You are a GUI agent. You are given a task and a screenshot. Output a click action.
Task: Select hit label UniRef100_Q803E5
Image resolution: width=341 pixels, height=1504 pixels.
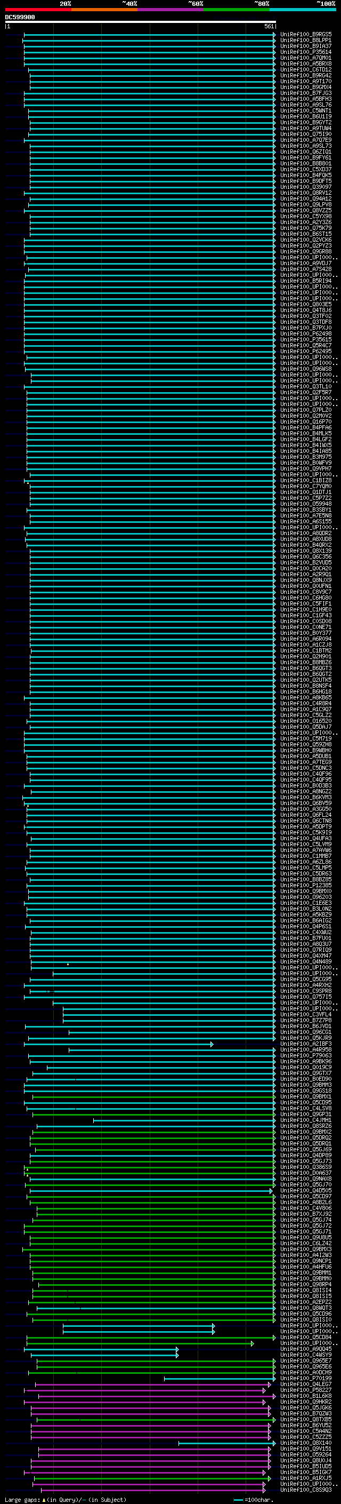[x=305, y=304]
